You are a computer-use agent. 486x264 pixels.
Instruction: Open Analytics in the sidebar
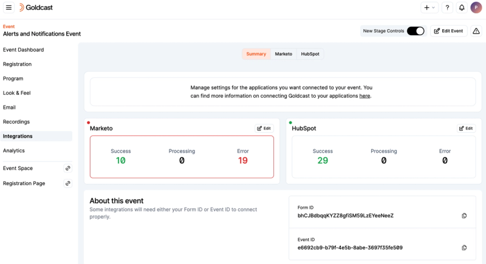[x=14, y=151]
